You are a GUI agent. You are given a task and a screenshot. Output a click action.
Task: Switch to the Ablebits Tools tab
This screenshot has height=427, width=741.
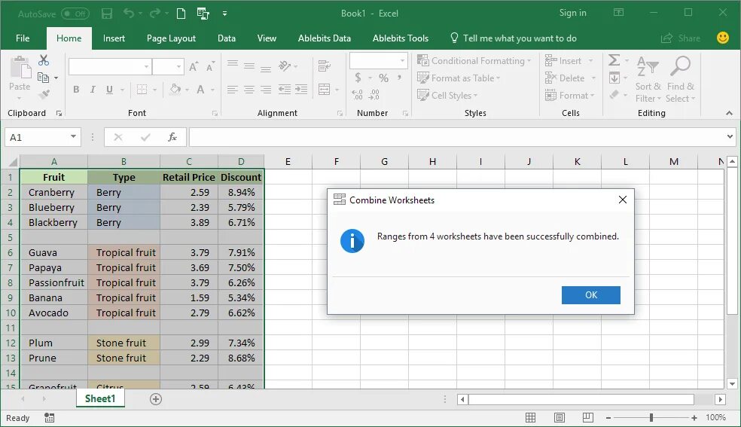[401, 38]
